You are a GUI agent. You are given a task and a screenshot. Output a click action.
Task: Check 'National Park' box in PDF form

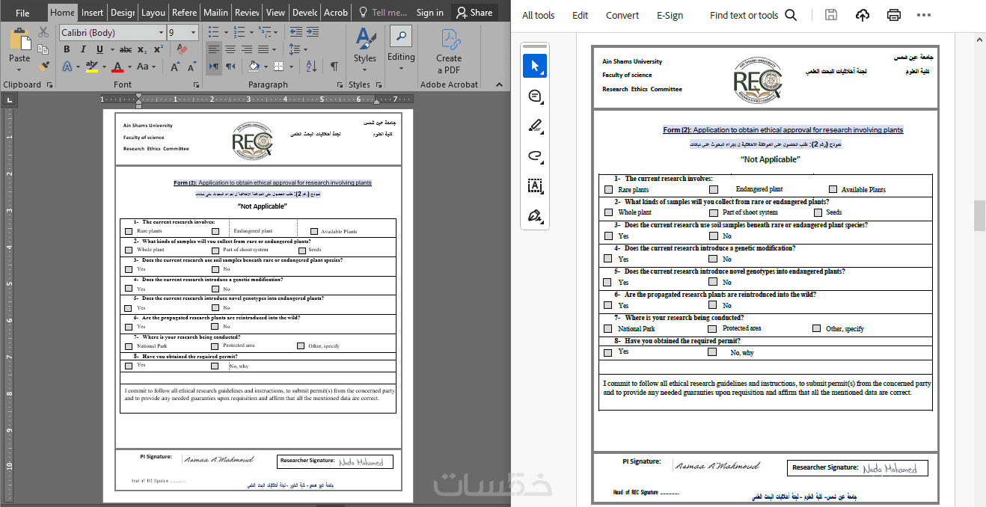[608, 328]
